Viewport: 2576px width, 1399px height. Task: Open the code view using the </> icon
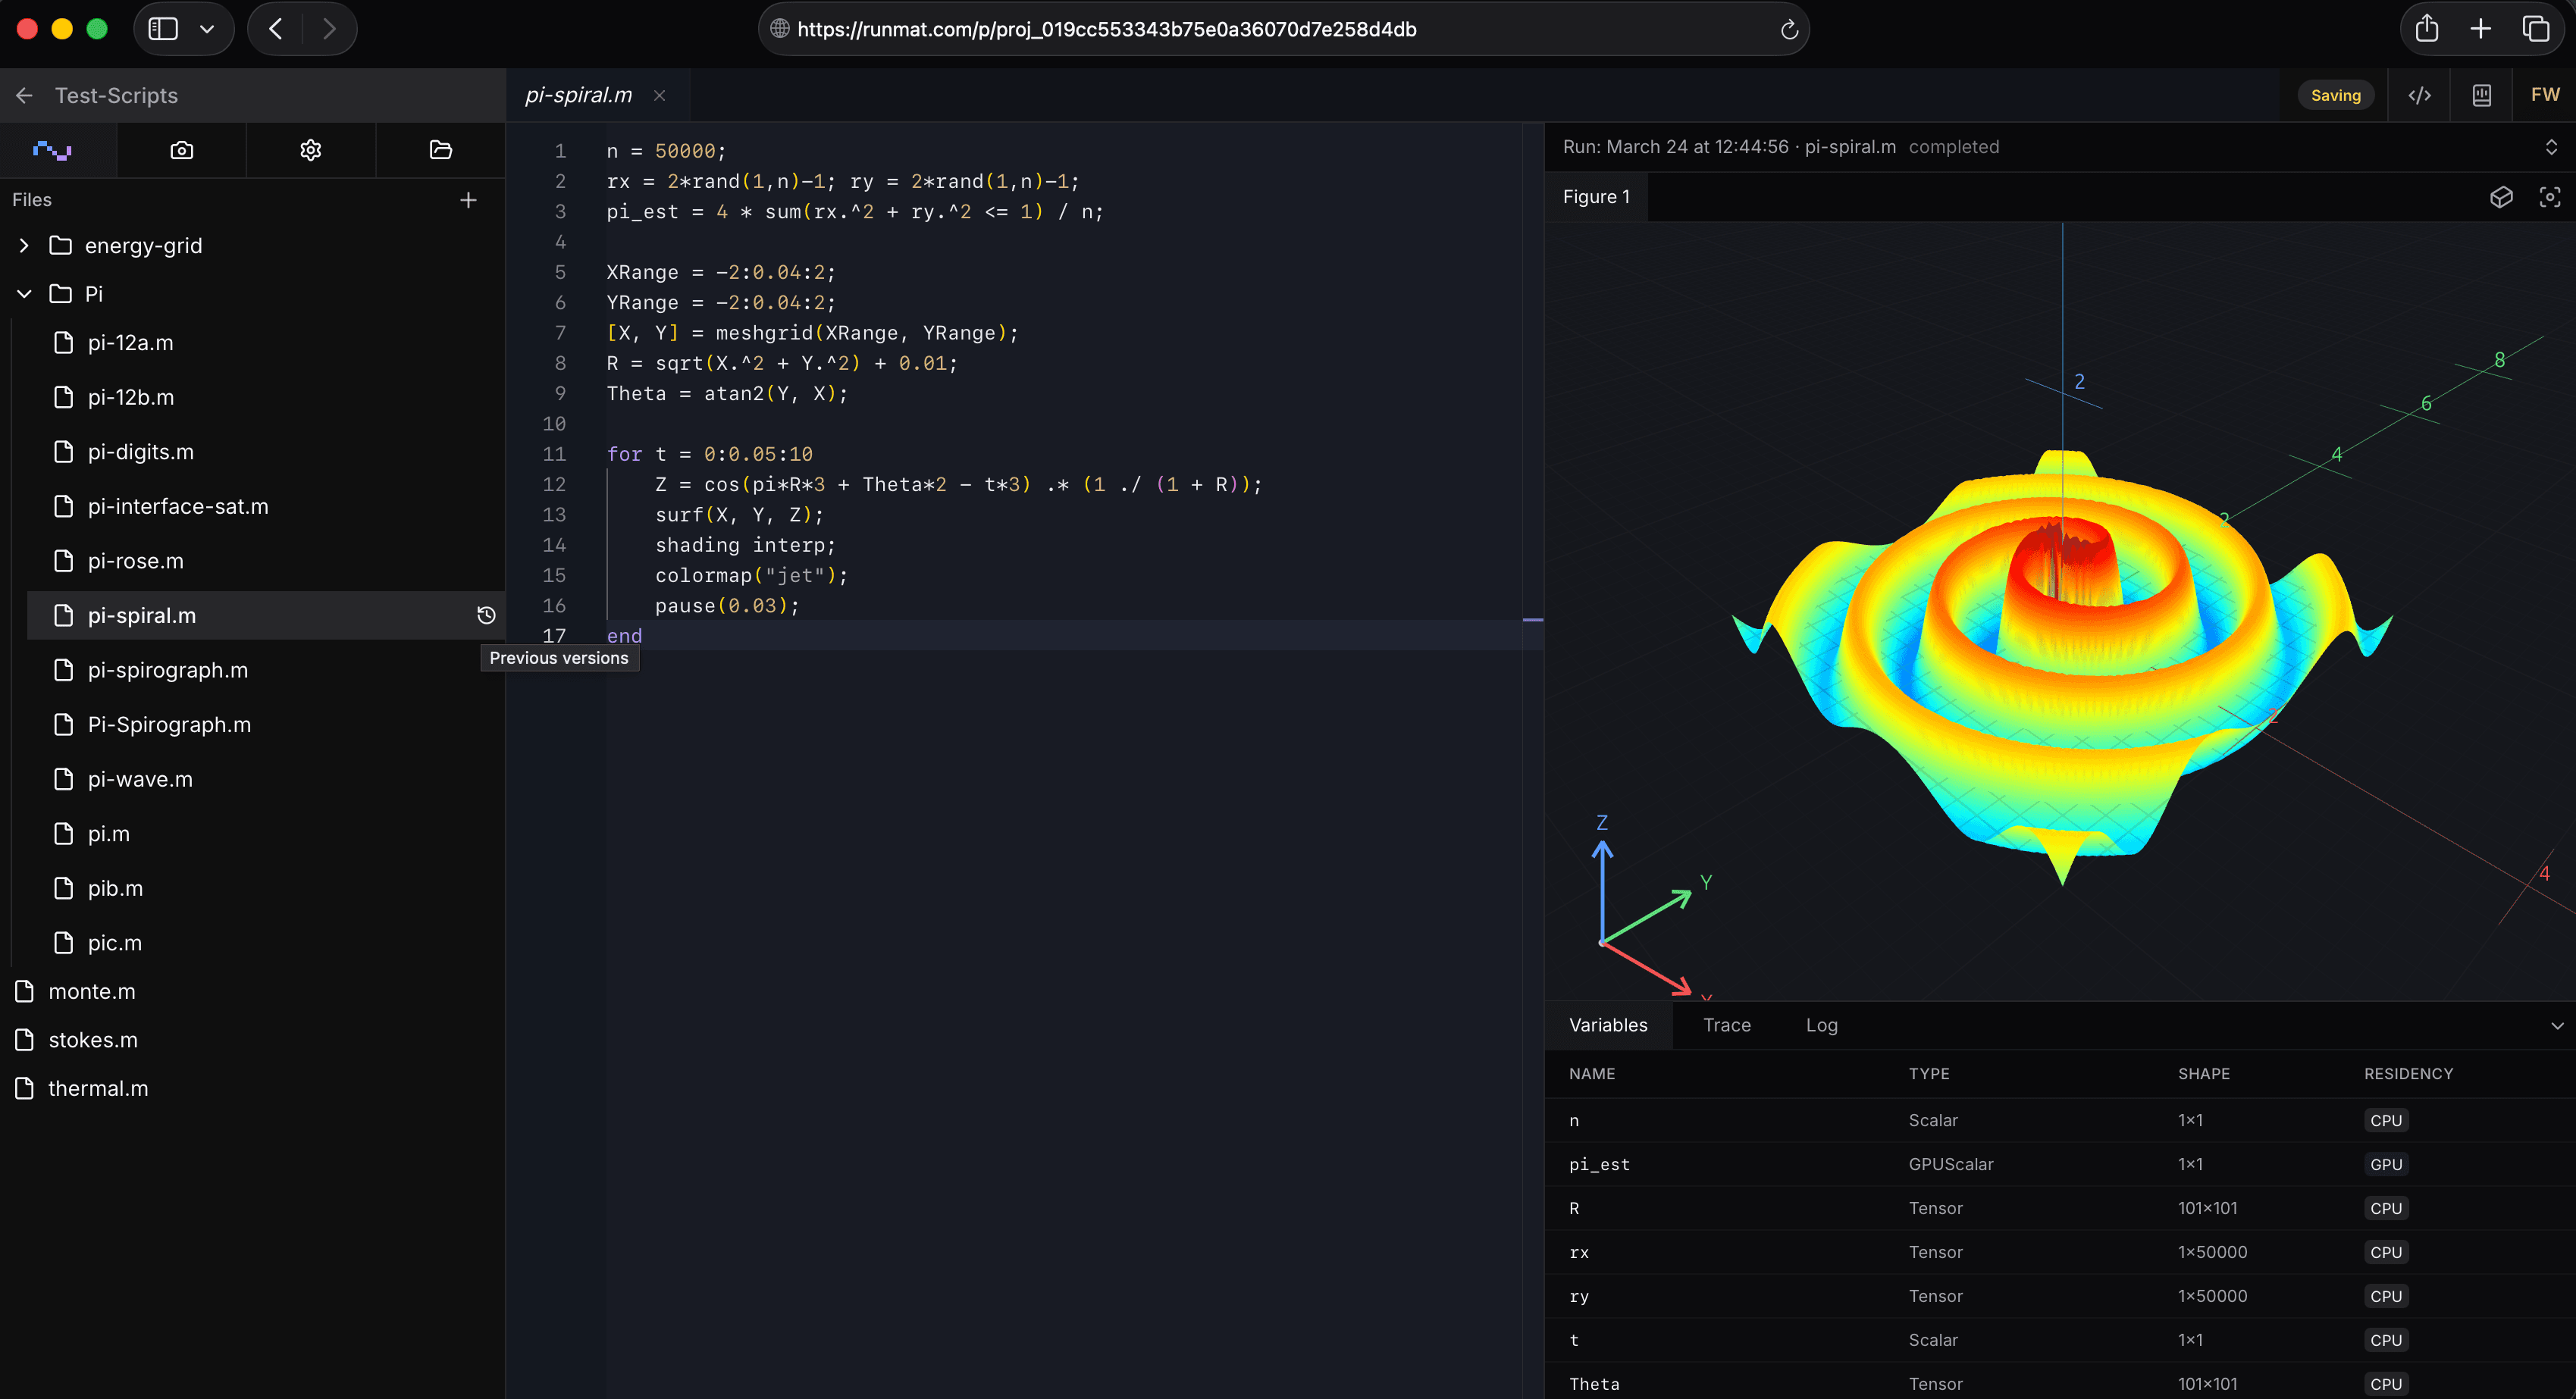pyautogui.click(x=2420, y=95)
